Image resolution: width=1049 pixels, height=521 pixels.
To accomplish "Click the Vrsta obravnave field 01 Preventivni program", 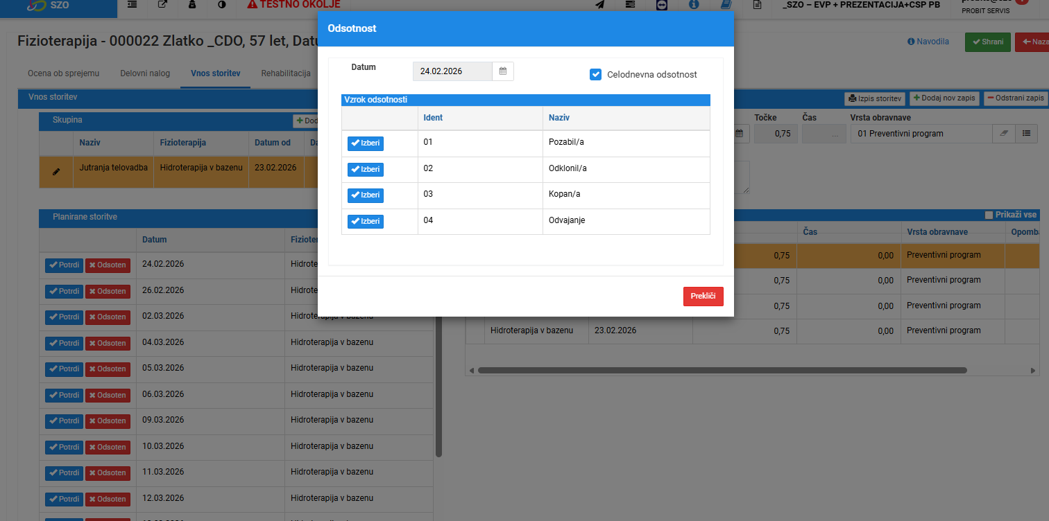I will (921, 134).
